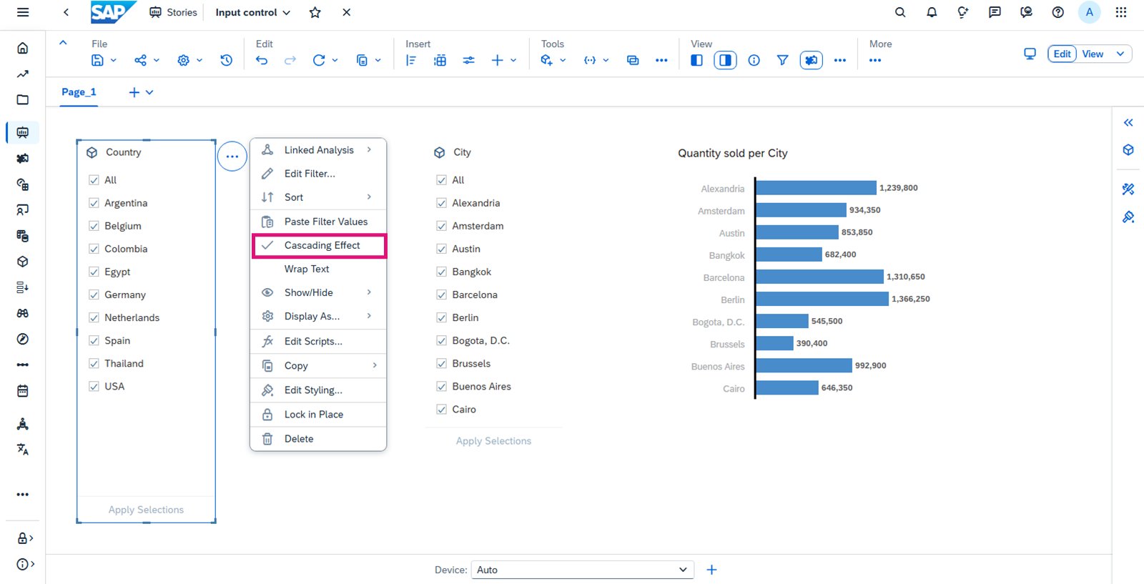Click the Quantity sold per City title
This screenshot has height=584, width=1144.
pos(733,153)
